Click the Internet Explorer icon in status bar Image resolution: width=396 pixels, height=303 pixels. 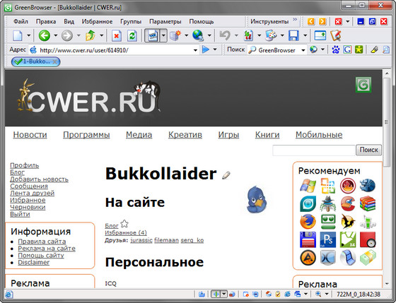(287, 294)
